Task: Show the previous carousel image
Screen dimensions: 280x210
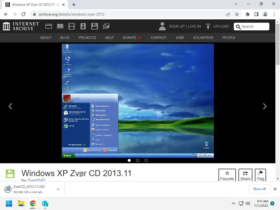Action: 10,106
